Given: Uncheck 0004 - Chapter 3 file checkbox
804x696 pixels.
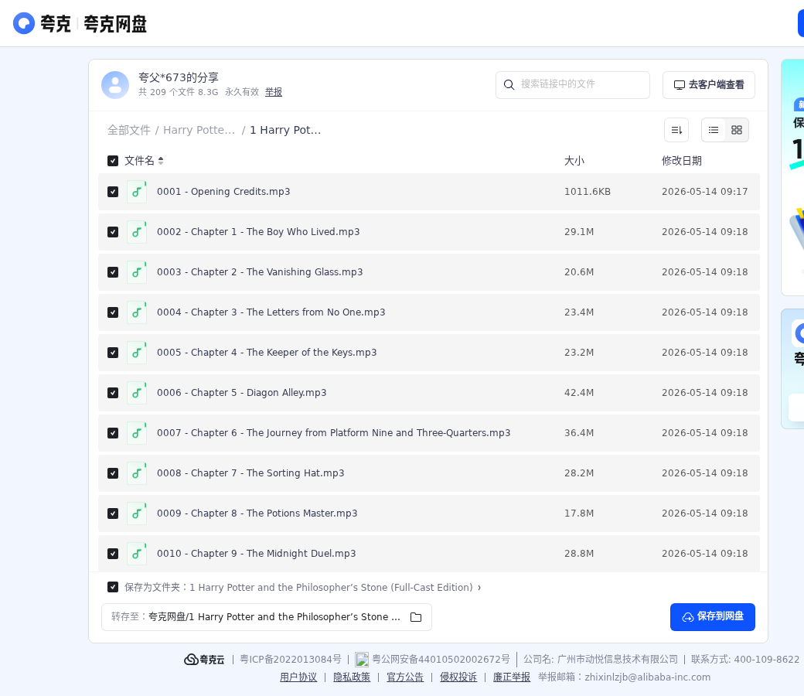Looking at the screenshot, I should click(x=113, y=312).
